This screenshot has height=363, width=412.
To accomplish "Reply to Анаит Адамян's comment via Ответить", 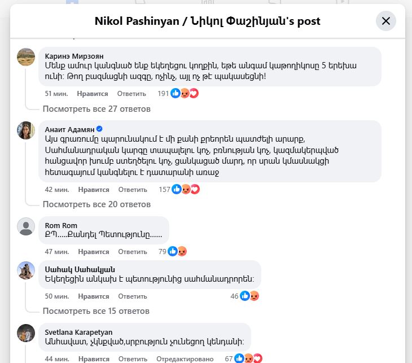I will point(133,190).
